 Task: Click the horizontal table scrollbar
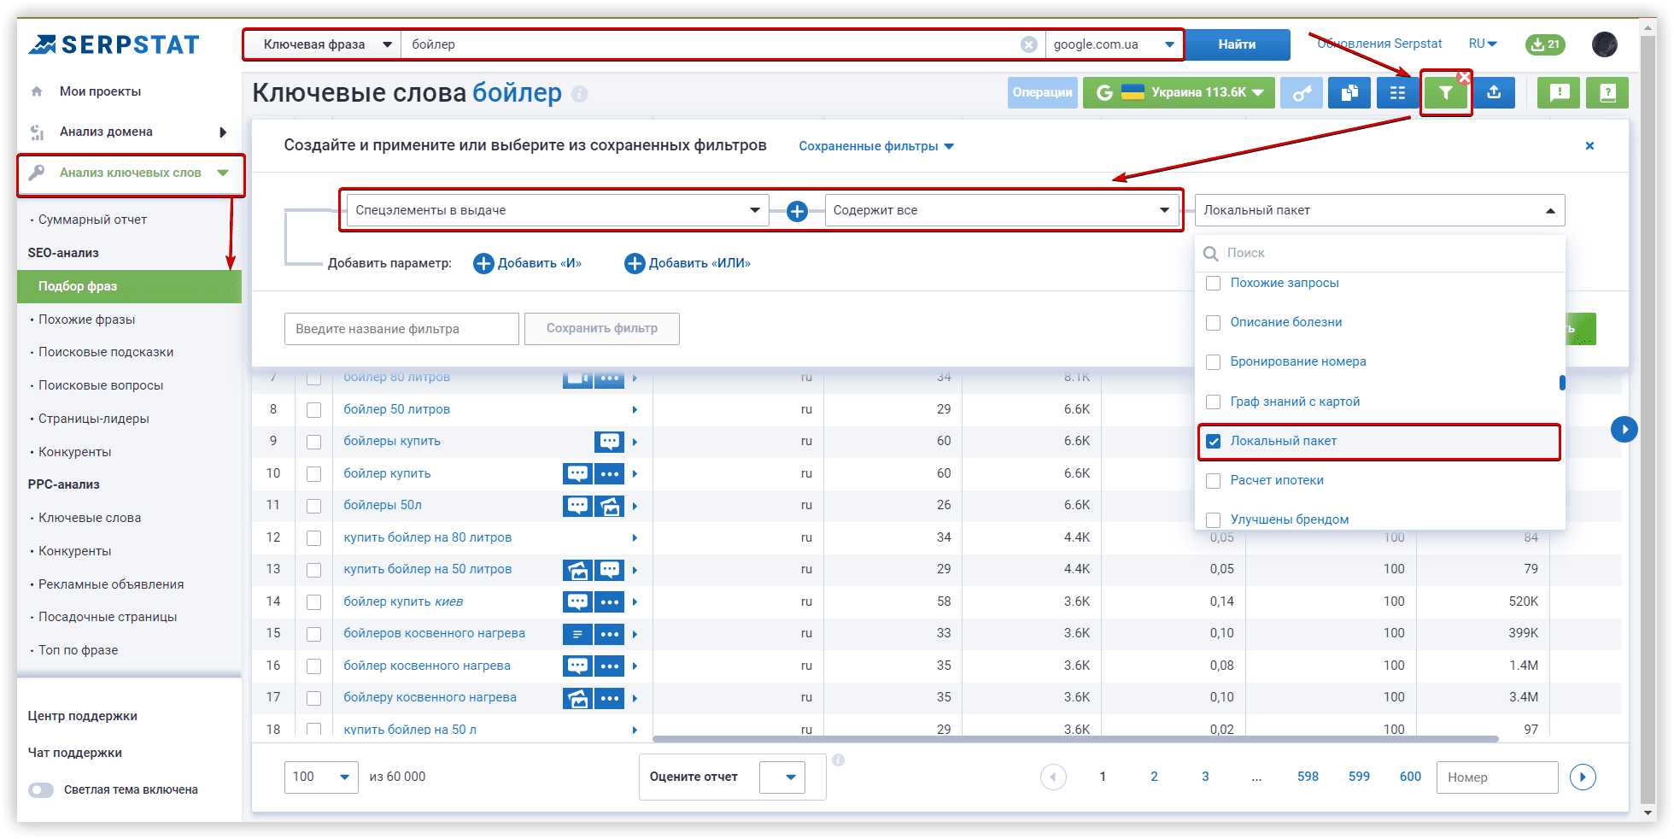1075,739
